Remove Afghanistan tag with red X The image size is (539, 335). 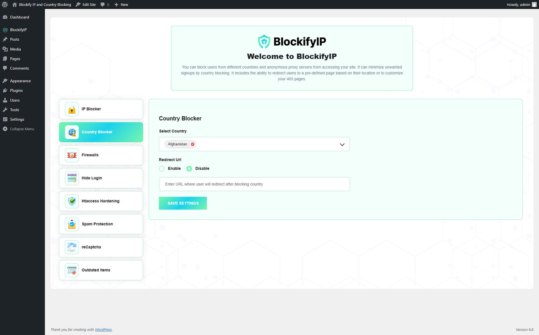(192, 144)
